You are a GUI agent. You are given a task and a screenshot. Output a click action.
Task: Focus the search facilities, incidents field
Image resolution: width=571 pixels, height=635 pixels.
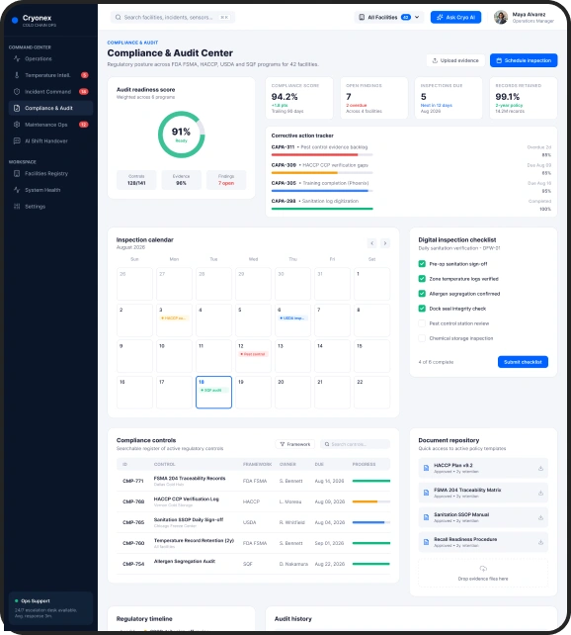coord(173,18)
